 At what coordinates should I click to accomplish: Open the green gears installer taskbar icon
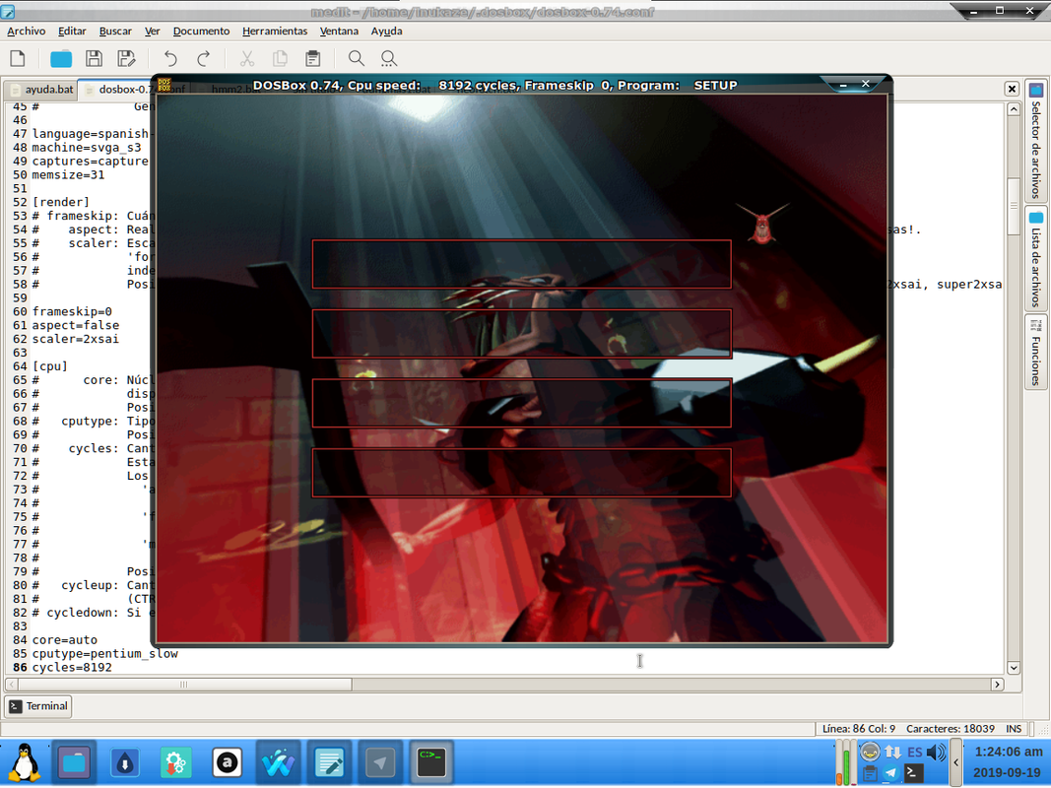click(176, 762)
